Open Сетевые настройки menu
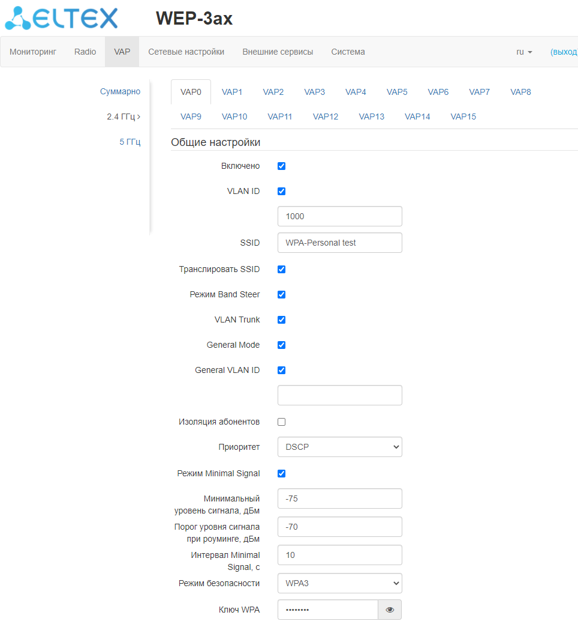This screenshot has height=624, width=578. pyautogui.click(x=186, y=52)
